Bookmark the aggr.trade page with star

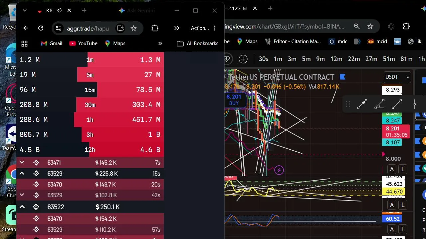[x=133, y=28]
